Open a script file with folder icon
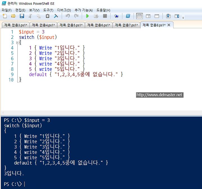 click(x=13, y=16)
